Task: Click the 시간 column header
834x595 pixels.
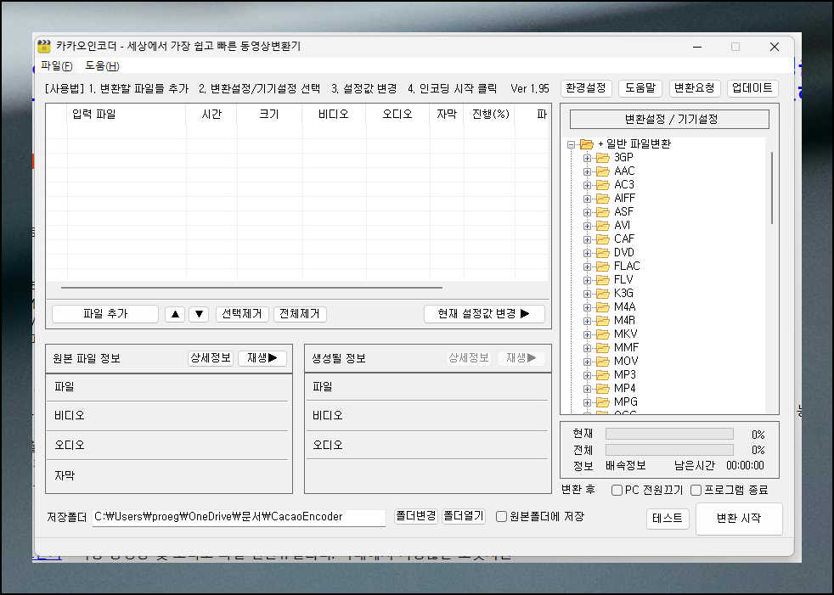Action: (211, 115)
